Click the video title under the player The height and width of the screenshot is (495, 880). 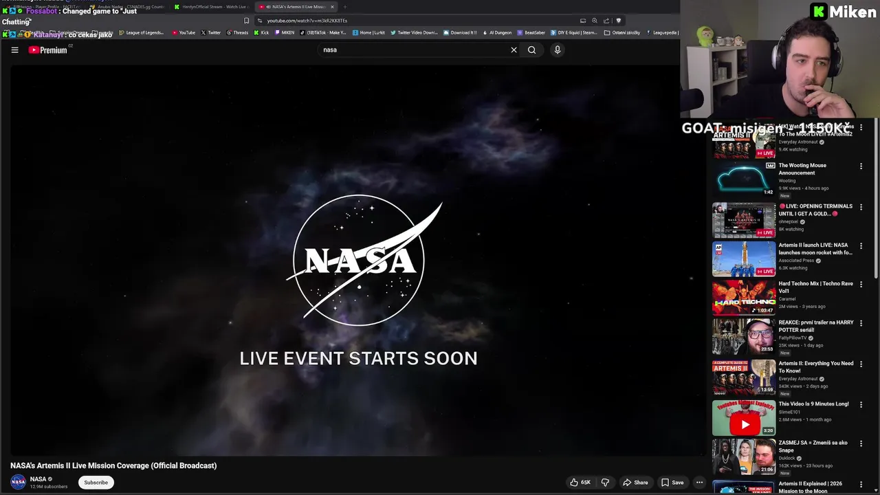point(113,465)
